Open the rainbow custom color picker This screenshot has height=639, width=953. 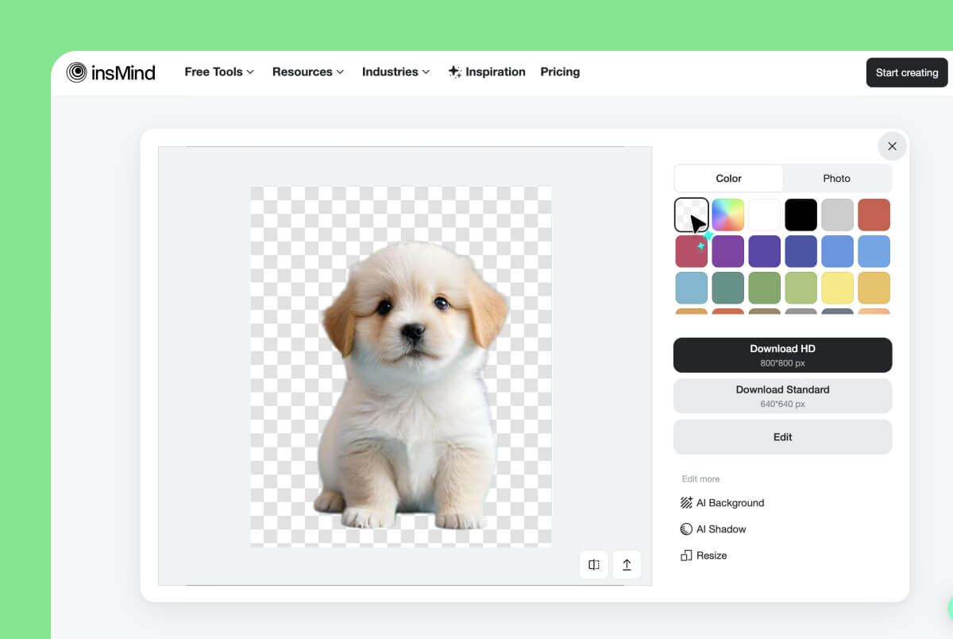point(727,215)
